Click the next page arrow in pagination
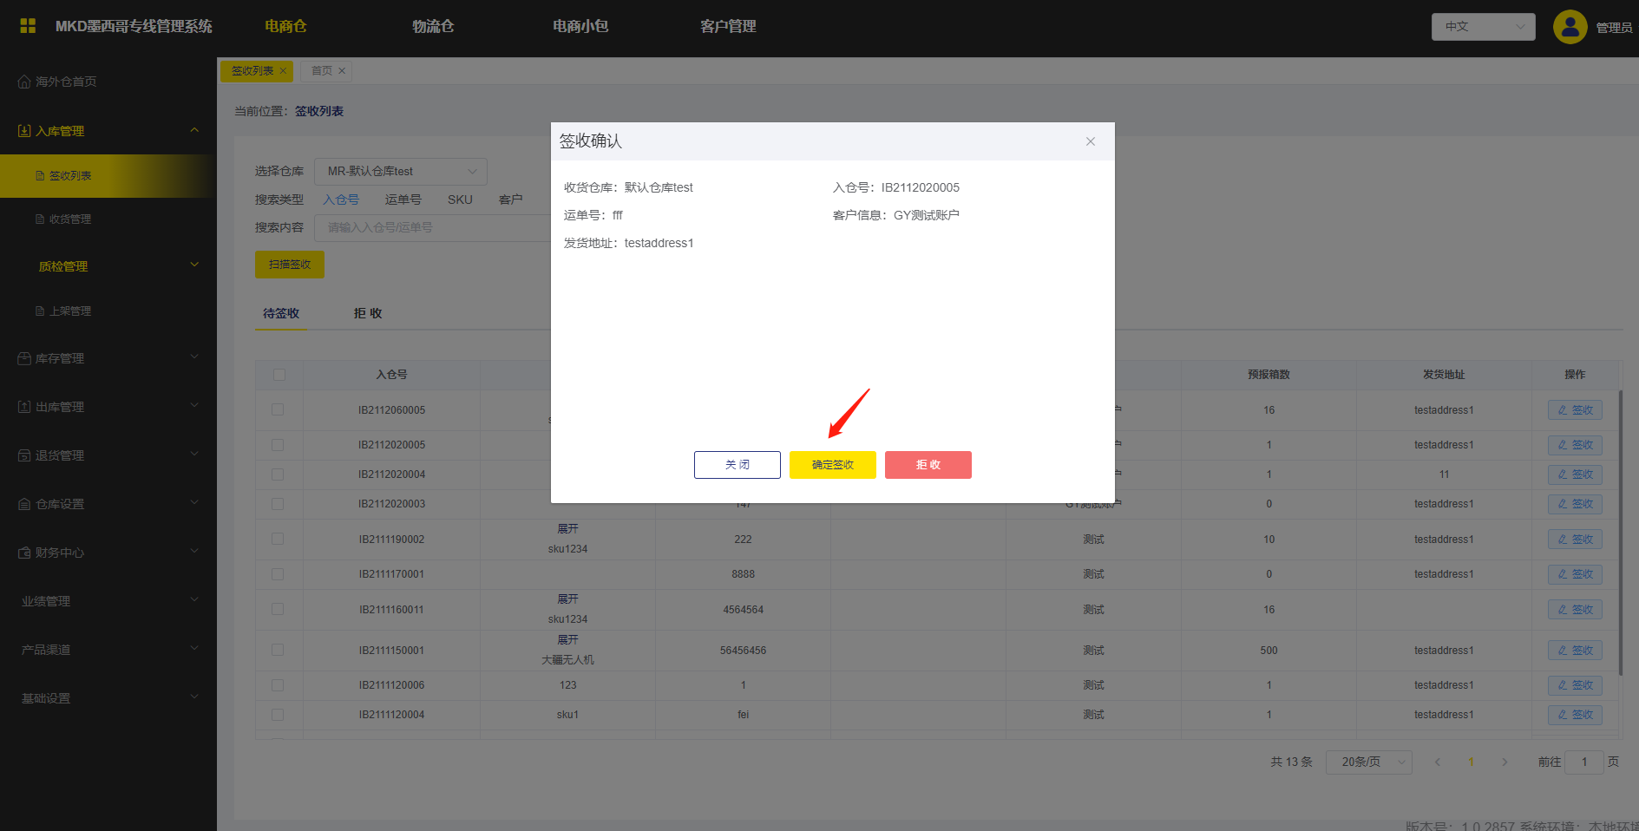 pyautogui.click(x=1505, y=762)
